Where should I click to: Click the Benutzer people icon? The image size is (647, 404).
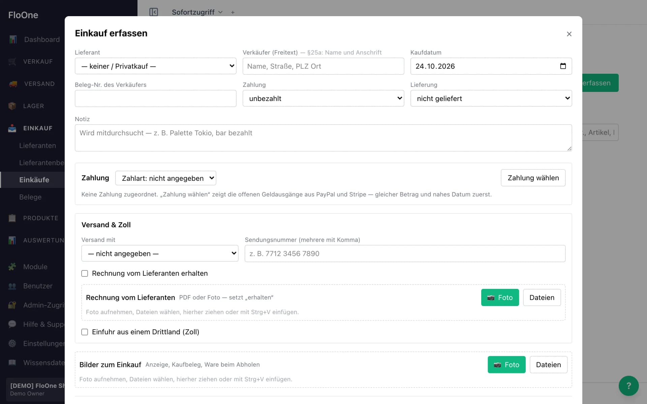[12, 286]
